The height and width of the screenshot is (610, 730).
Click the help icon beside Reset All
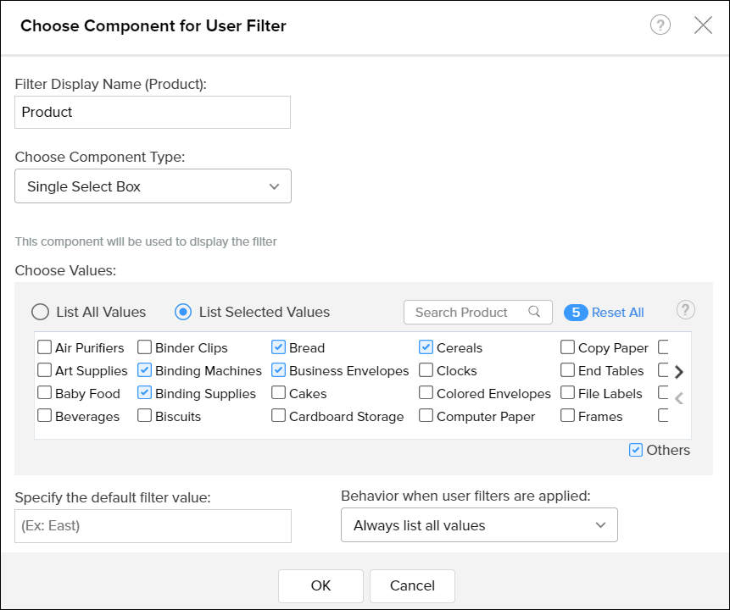686,310
